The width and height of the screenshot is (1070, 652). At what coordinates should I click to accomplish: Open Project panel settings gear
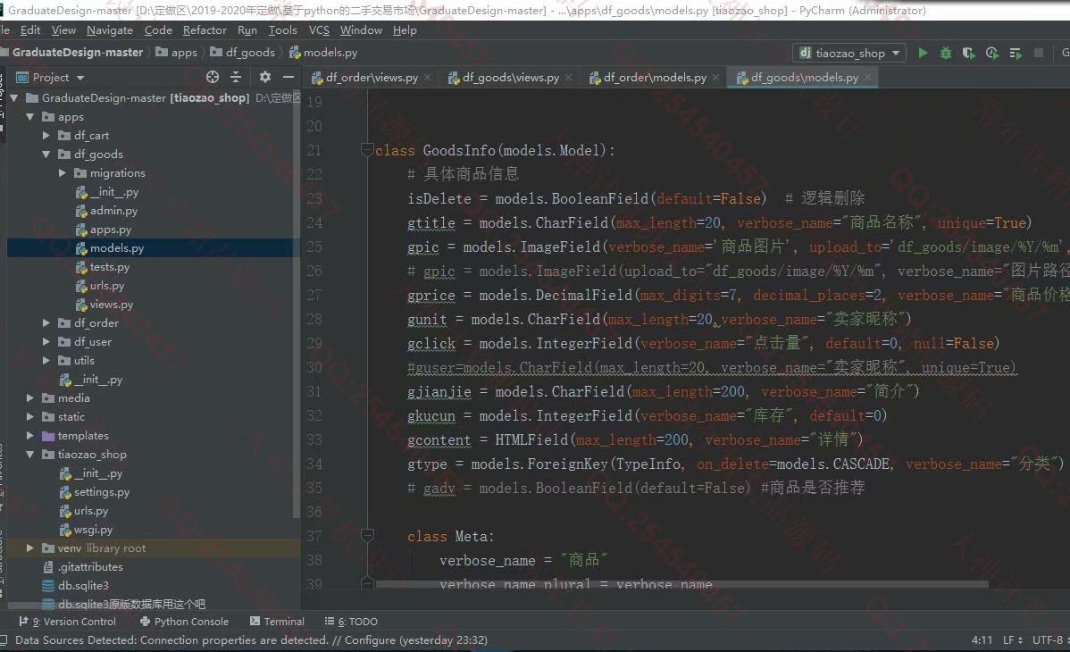(264, 77)
